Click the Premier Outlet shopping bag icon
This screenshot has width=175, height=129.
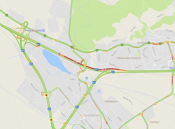[x=44, y=30]
